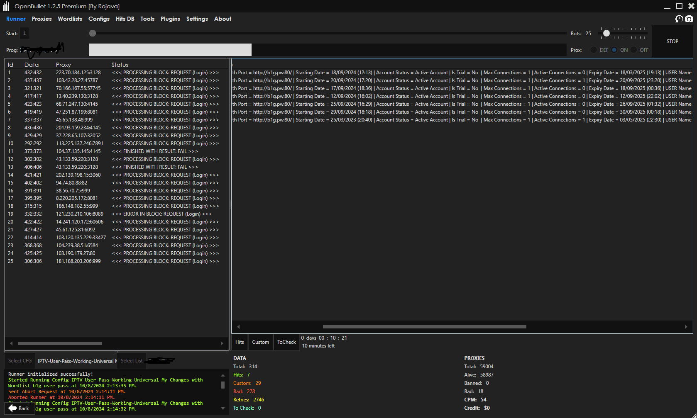
Task: Show the Custom results tab
Action: pos(260,342)
